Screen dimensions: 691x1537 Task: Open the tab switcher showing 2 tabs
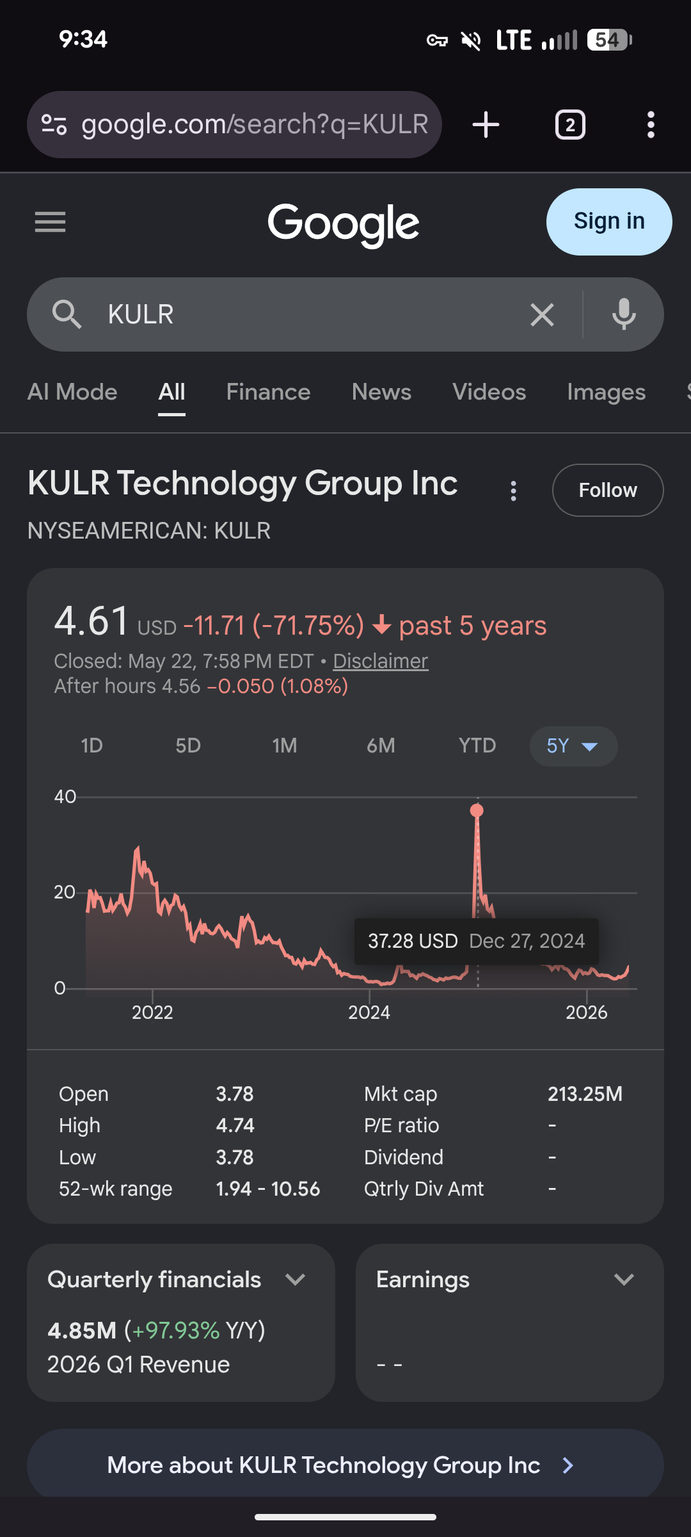(570, 124)
